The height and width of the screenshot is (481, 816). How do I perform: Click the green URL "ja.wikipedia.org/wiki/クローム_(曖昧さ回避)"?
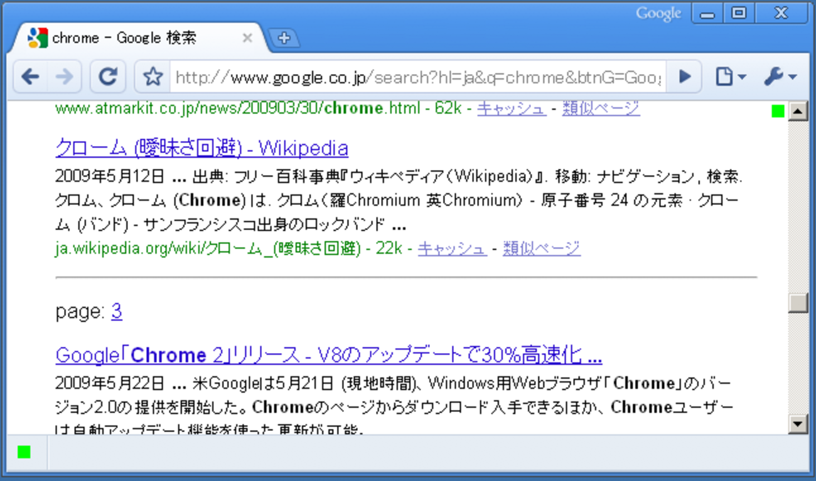(208, 248)
